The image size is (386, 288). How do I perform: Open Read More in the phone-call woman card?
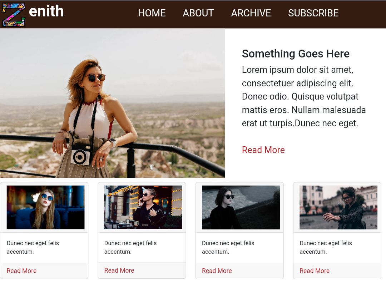pyautogui.click(x=119, y=271)
